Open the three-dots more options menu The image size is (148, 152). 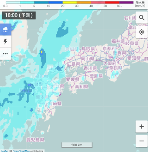6,54
